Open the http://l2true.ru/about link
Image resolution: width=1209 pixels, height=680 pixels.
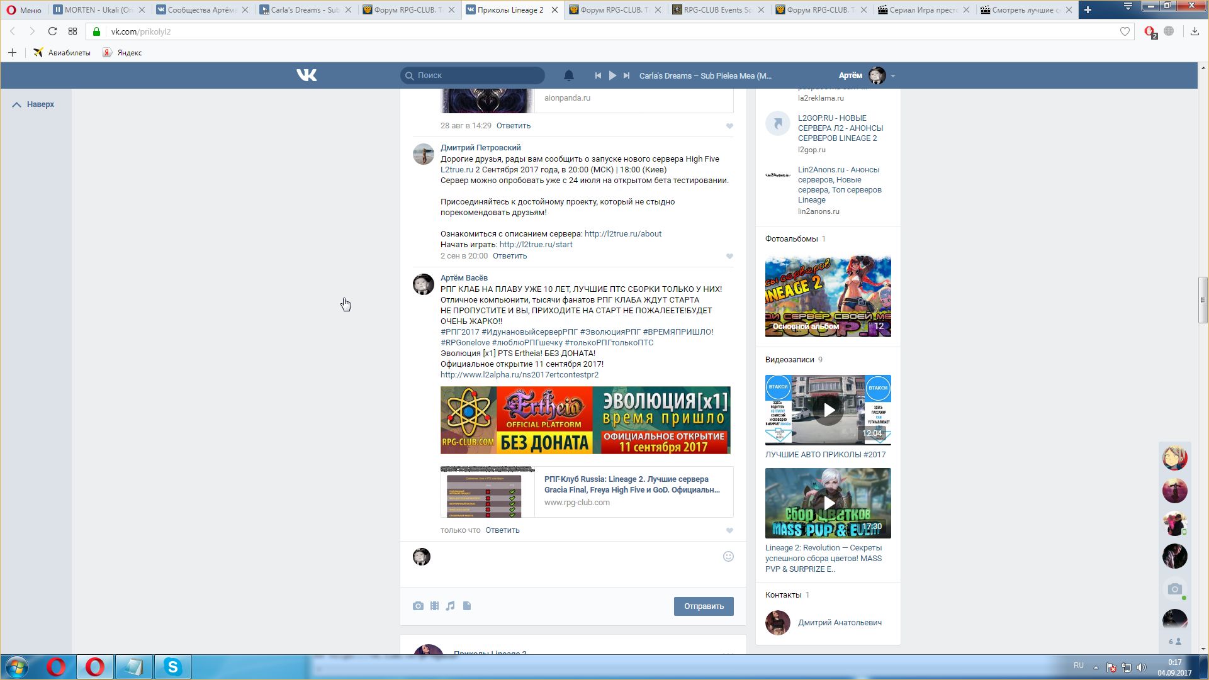tap(623, 234)
